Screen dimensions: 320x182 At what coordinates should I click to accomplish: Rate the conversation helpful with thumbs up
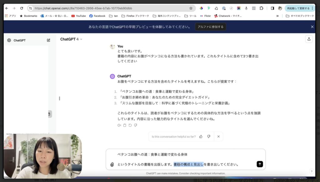pyautogui.click(x=201, y=136)
